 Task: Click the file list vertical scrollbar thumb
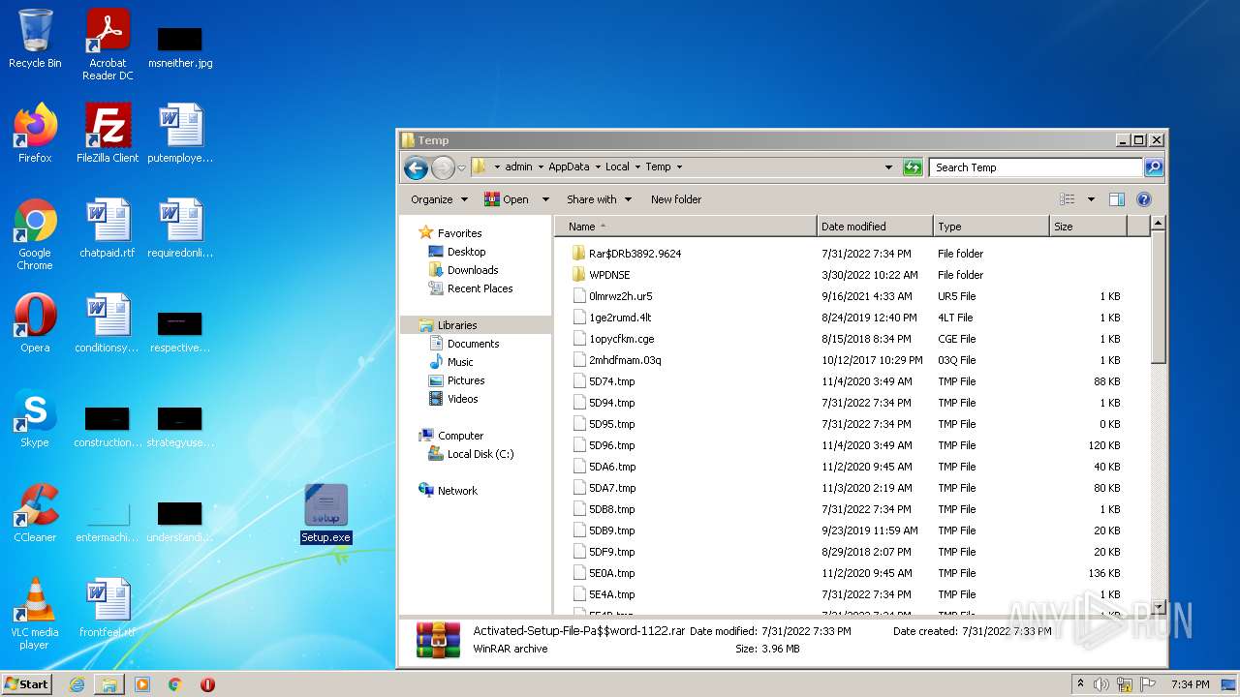(x=1158, y=298)
